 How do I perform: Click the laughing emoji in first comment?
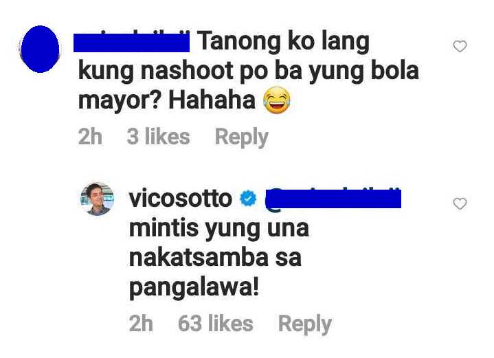pos(276,100)
